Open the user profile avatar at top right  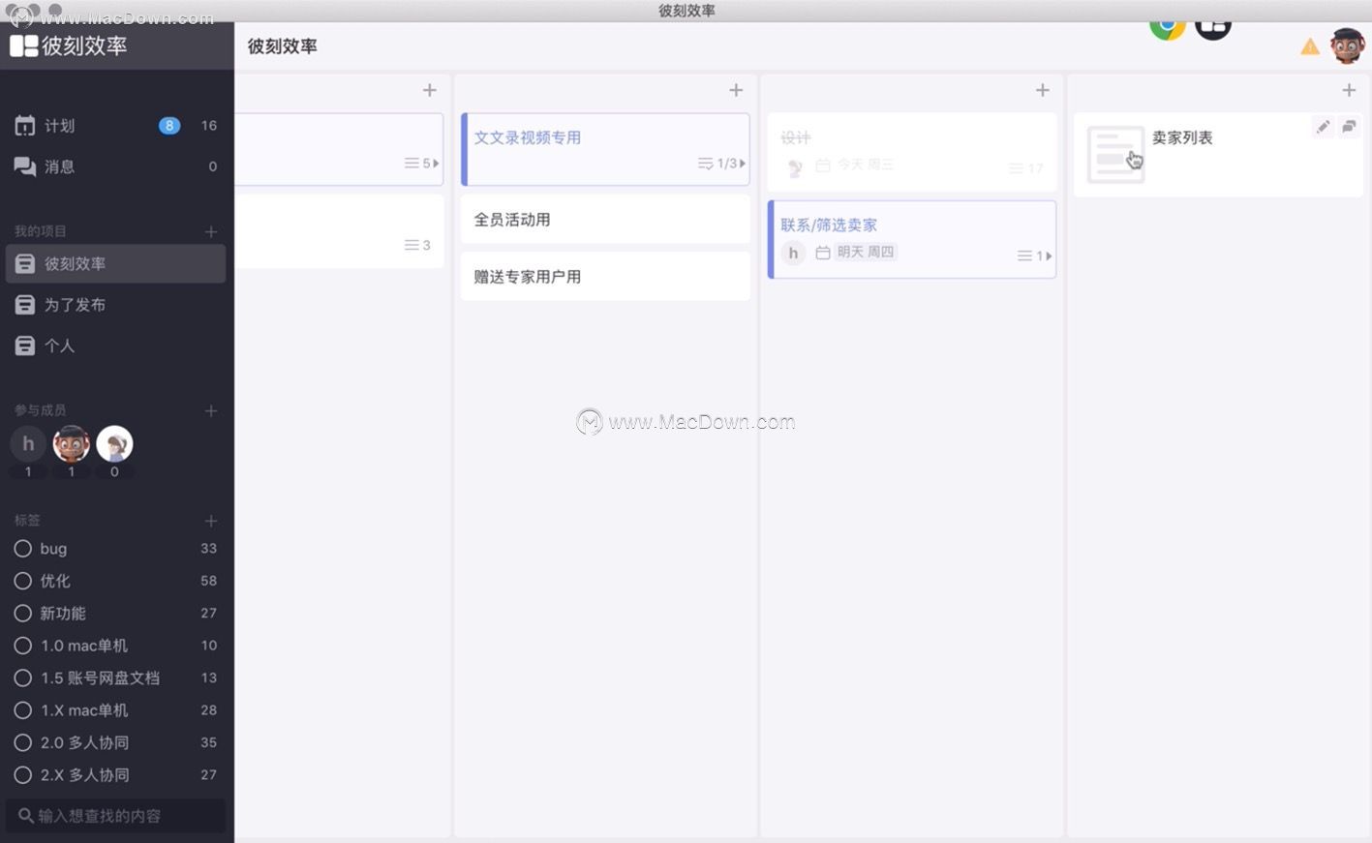[x=1347, y=45]
